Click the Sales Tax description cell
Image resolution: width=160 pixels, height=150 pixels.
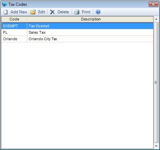point(90,32)
